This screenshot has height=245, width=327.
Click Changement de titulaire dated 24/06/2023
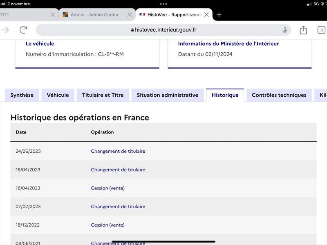[118, 151]
